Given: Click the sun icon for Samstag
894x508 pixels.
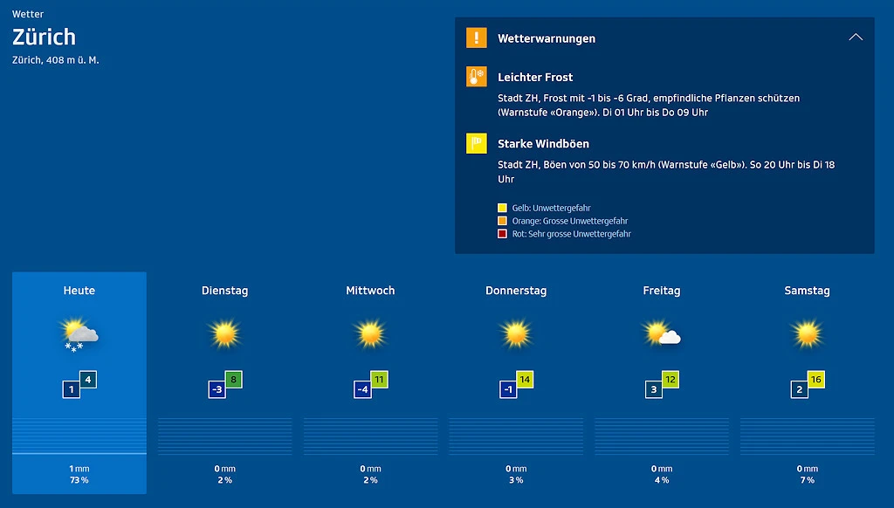Looking at the screenshot, I should [x=807, y=333].
